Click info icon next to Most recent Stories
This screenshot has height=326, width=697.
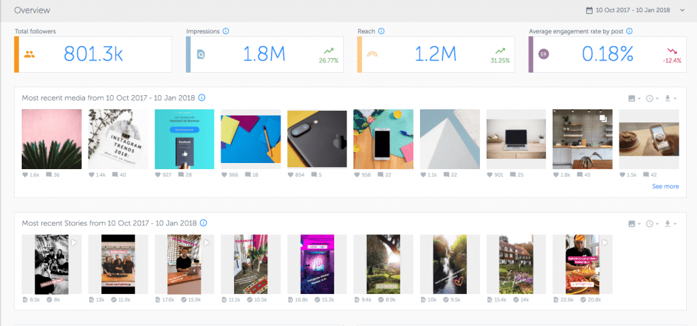tap(204, 223)
